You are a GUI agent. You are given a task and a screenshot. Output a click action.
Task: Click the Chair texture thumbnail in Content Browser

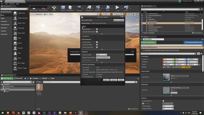point(40,87)
